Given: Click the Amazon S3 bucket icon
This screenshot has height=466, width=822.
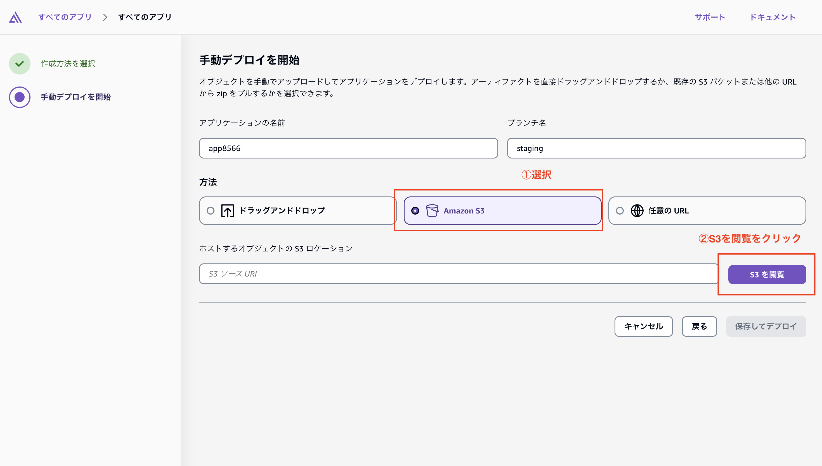Looking at the screenshot, I should [x=432, y=211].
